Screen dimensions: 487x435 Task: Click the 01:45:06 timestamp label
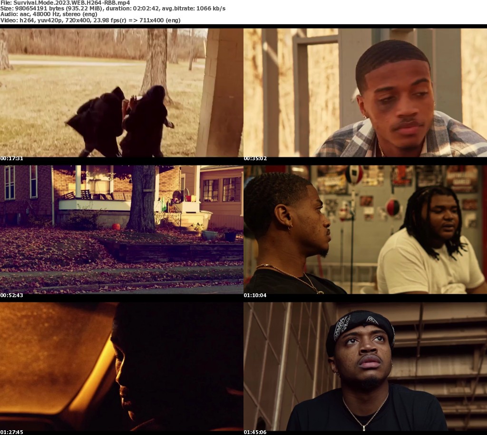[255, 432]
